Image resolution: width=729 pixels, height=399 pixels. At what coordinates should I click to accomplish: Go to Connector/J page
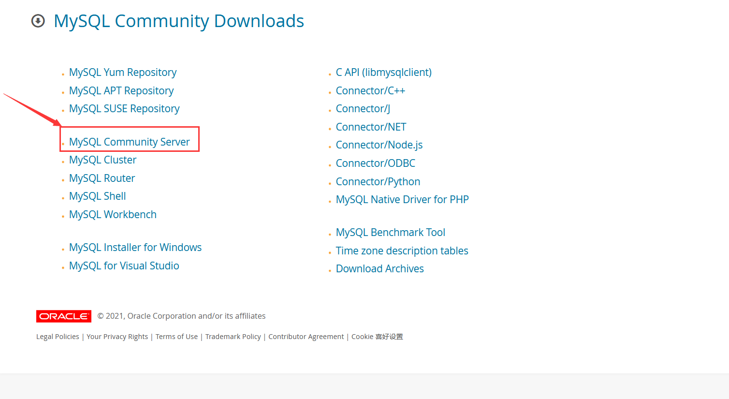[x=363, y=109]
